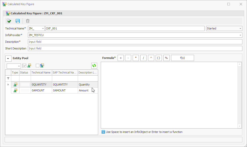This screenshot has width=247, height=147.
Task: Toggle the key figures checkbox
Action: pyautogui.click(x=25, y=66)
